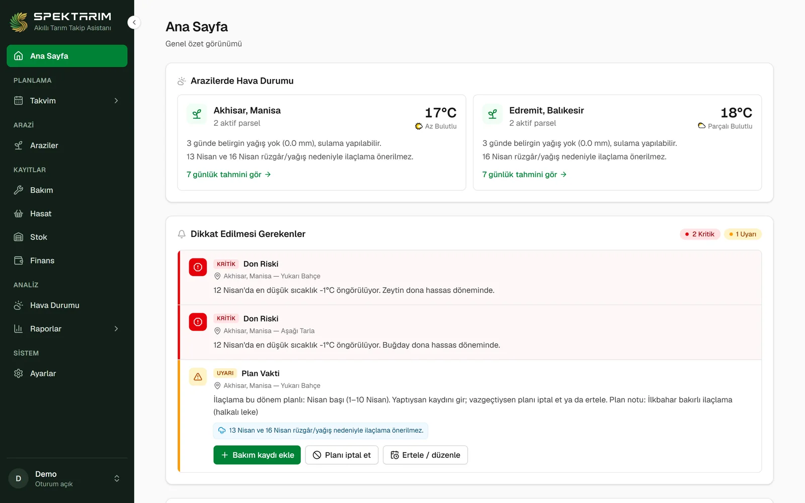Open the Stok menu item
This screenshot has width=805, height=503.
pos(67,237)
